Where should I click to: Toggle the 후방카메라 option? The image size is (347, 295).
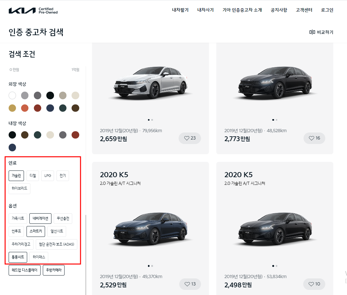click(54, 270)
